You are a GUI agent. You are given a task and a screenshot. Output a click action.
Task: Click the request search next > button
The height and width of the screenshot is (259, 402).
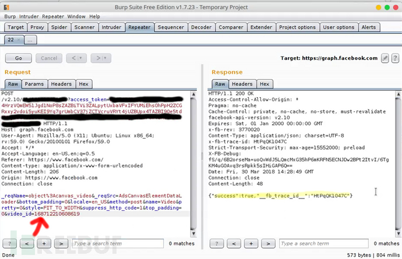coord(61,244)
